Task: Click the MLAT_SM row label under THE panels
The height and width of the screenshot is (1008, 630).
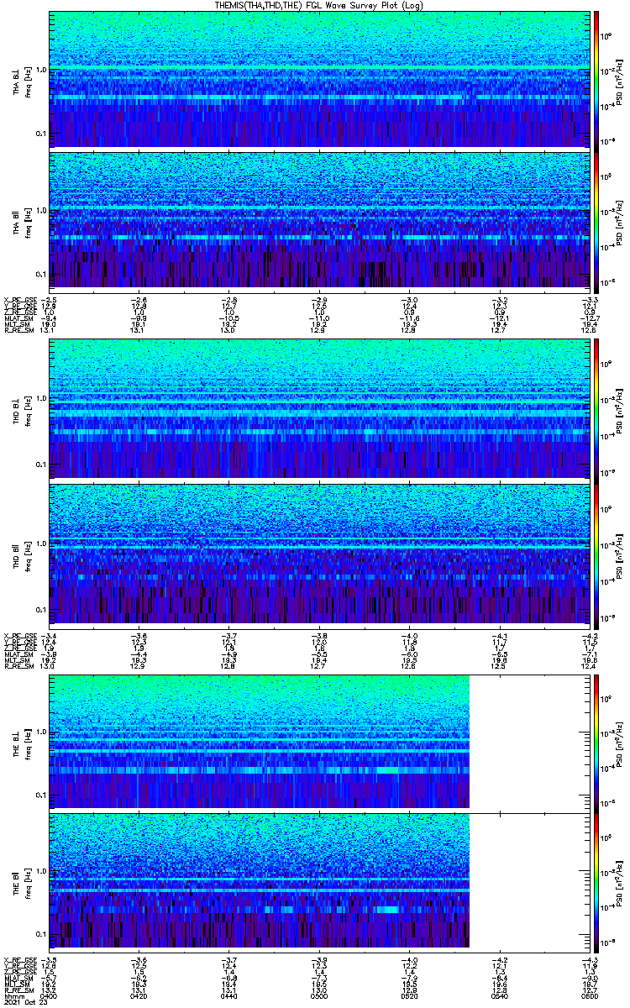Action: 18,979
